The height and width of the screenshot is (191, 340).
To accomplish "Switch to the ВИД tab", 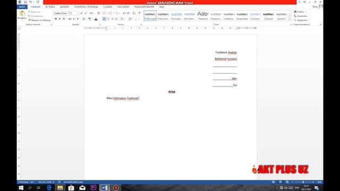I will [161, 7].
